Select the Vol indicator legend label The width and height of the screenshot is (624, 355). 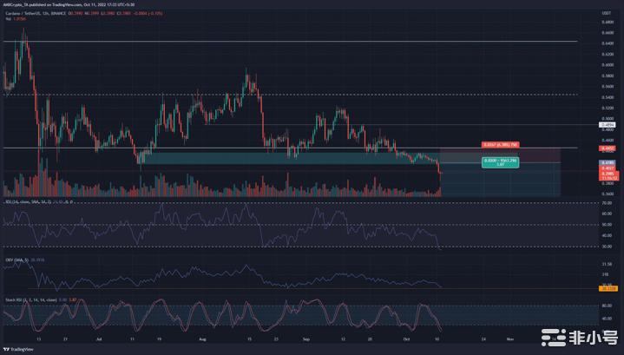pos(10,16)
